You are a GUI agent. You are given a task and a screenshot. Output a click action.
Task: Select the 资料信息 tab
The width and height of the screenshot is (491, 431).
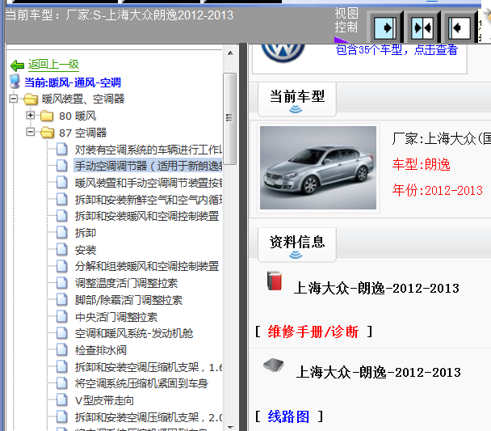[297, 244]
